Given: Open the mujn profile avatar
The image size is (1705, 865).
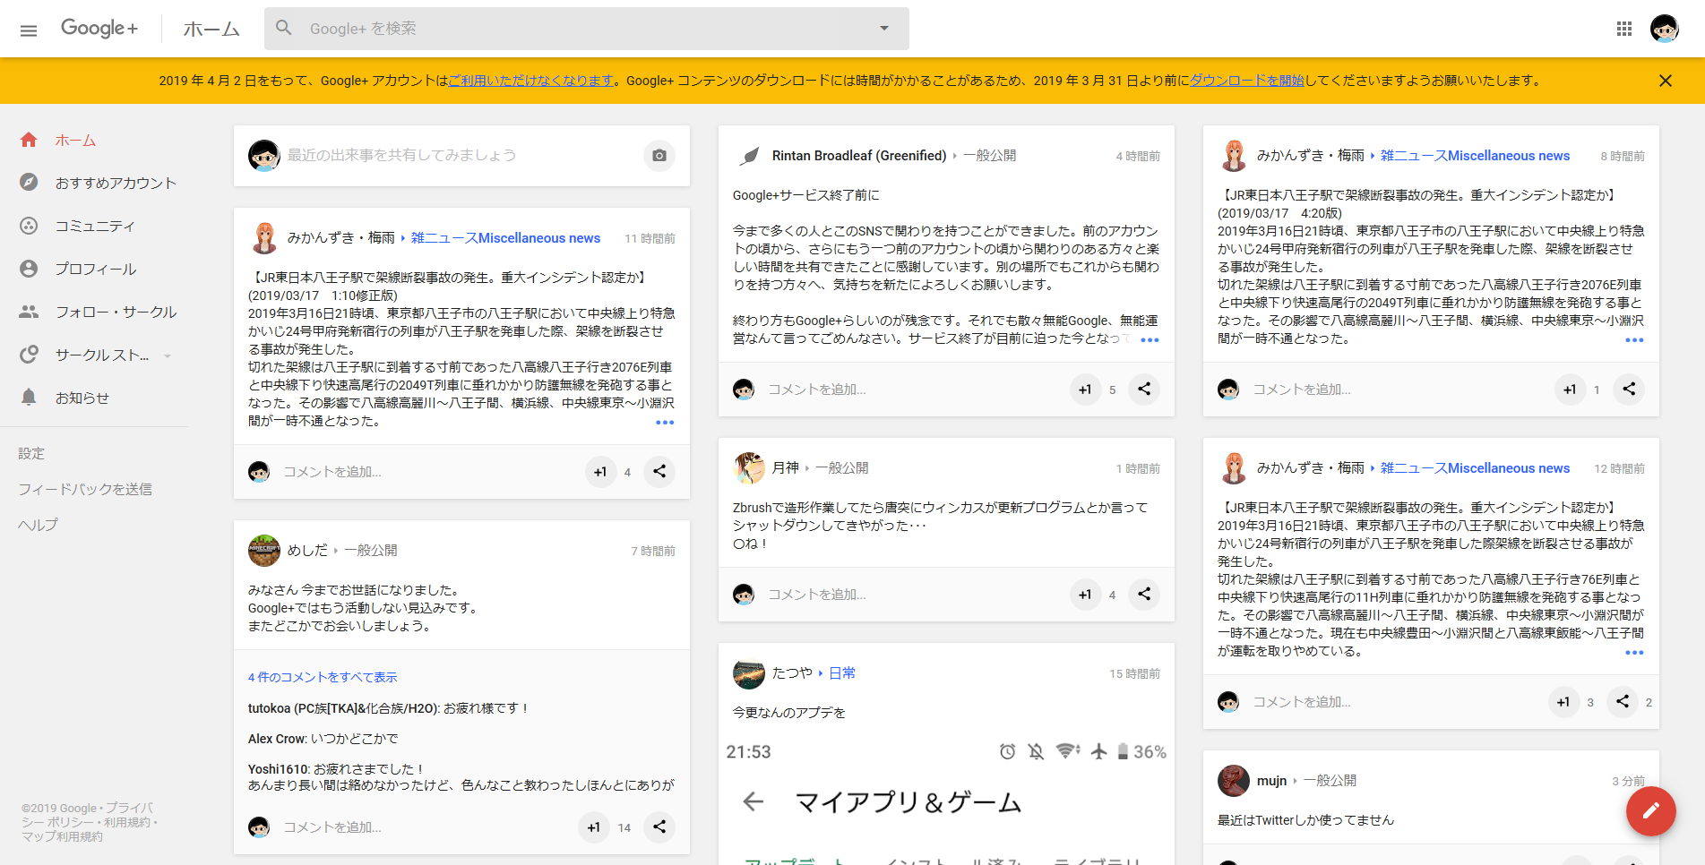Looking at the screenshot, I should point(1234,781).
